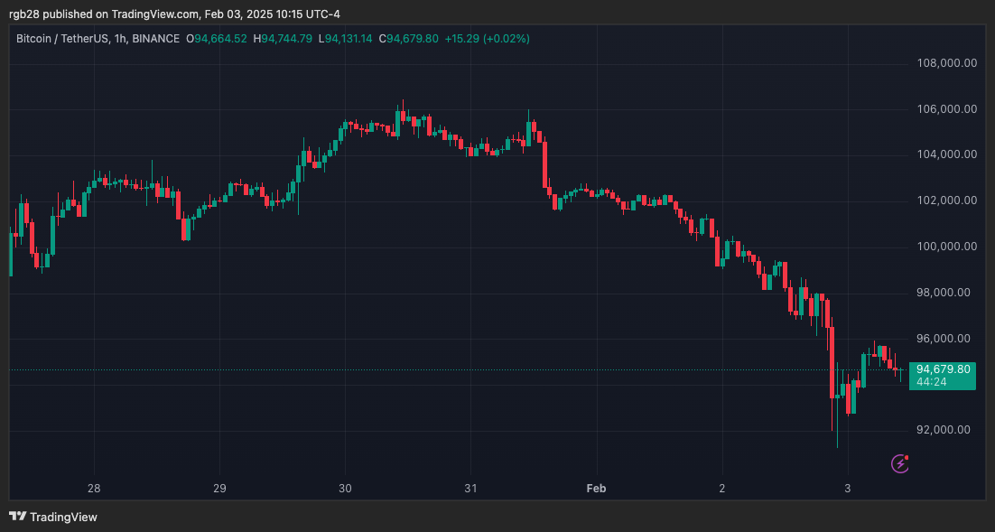Open the quick actions lightning icon
The image size is (995, 532).
pyautogui.click(x=898, y=464)
